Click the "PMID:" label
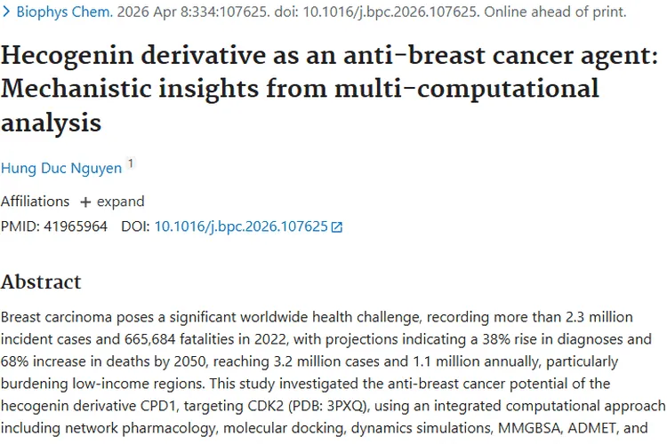The width and height of the screenshot is (667, 444). click(21, 226)
